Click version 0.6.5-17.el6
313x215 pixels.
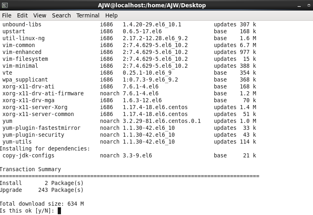click(x=142, y=32)
